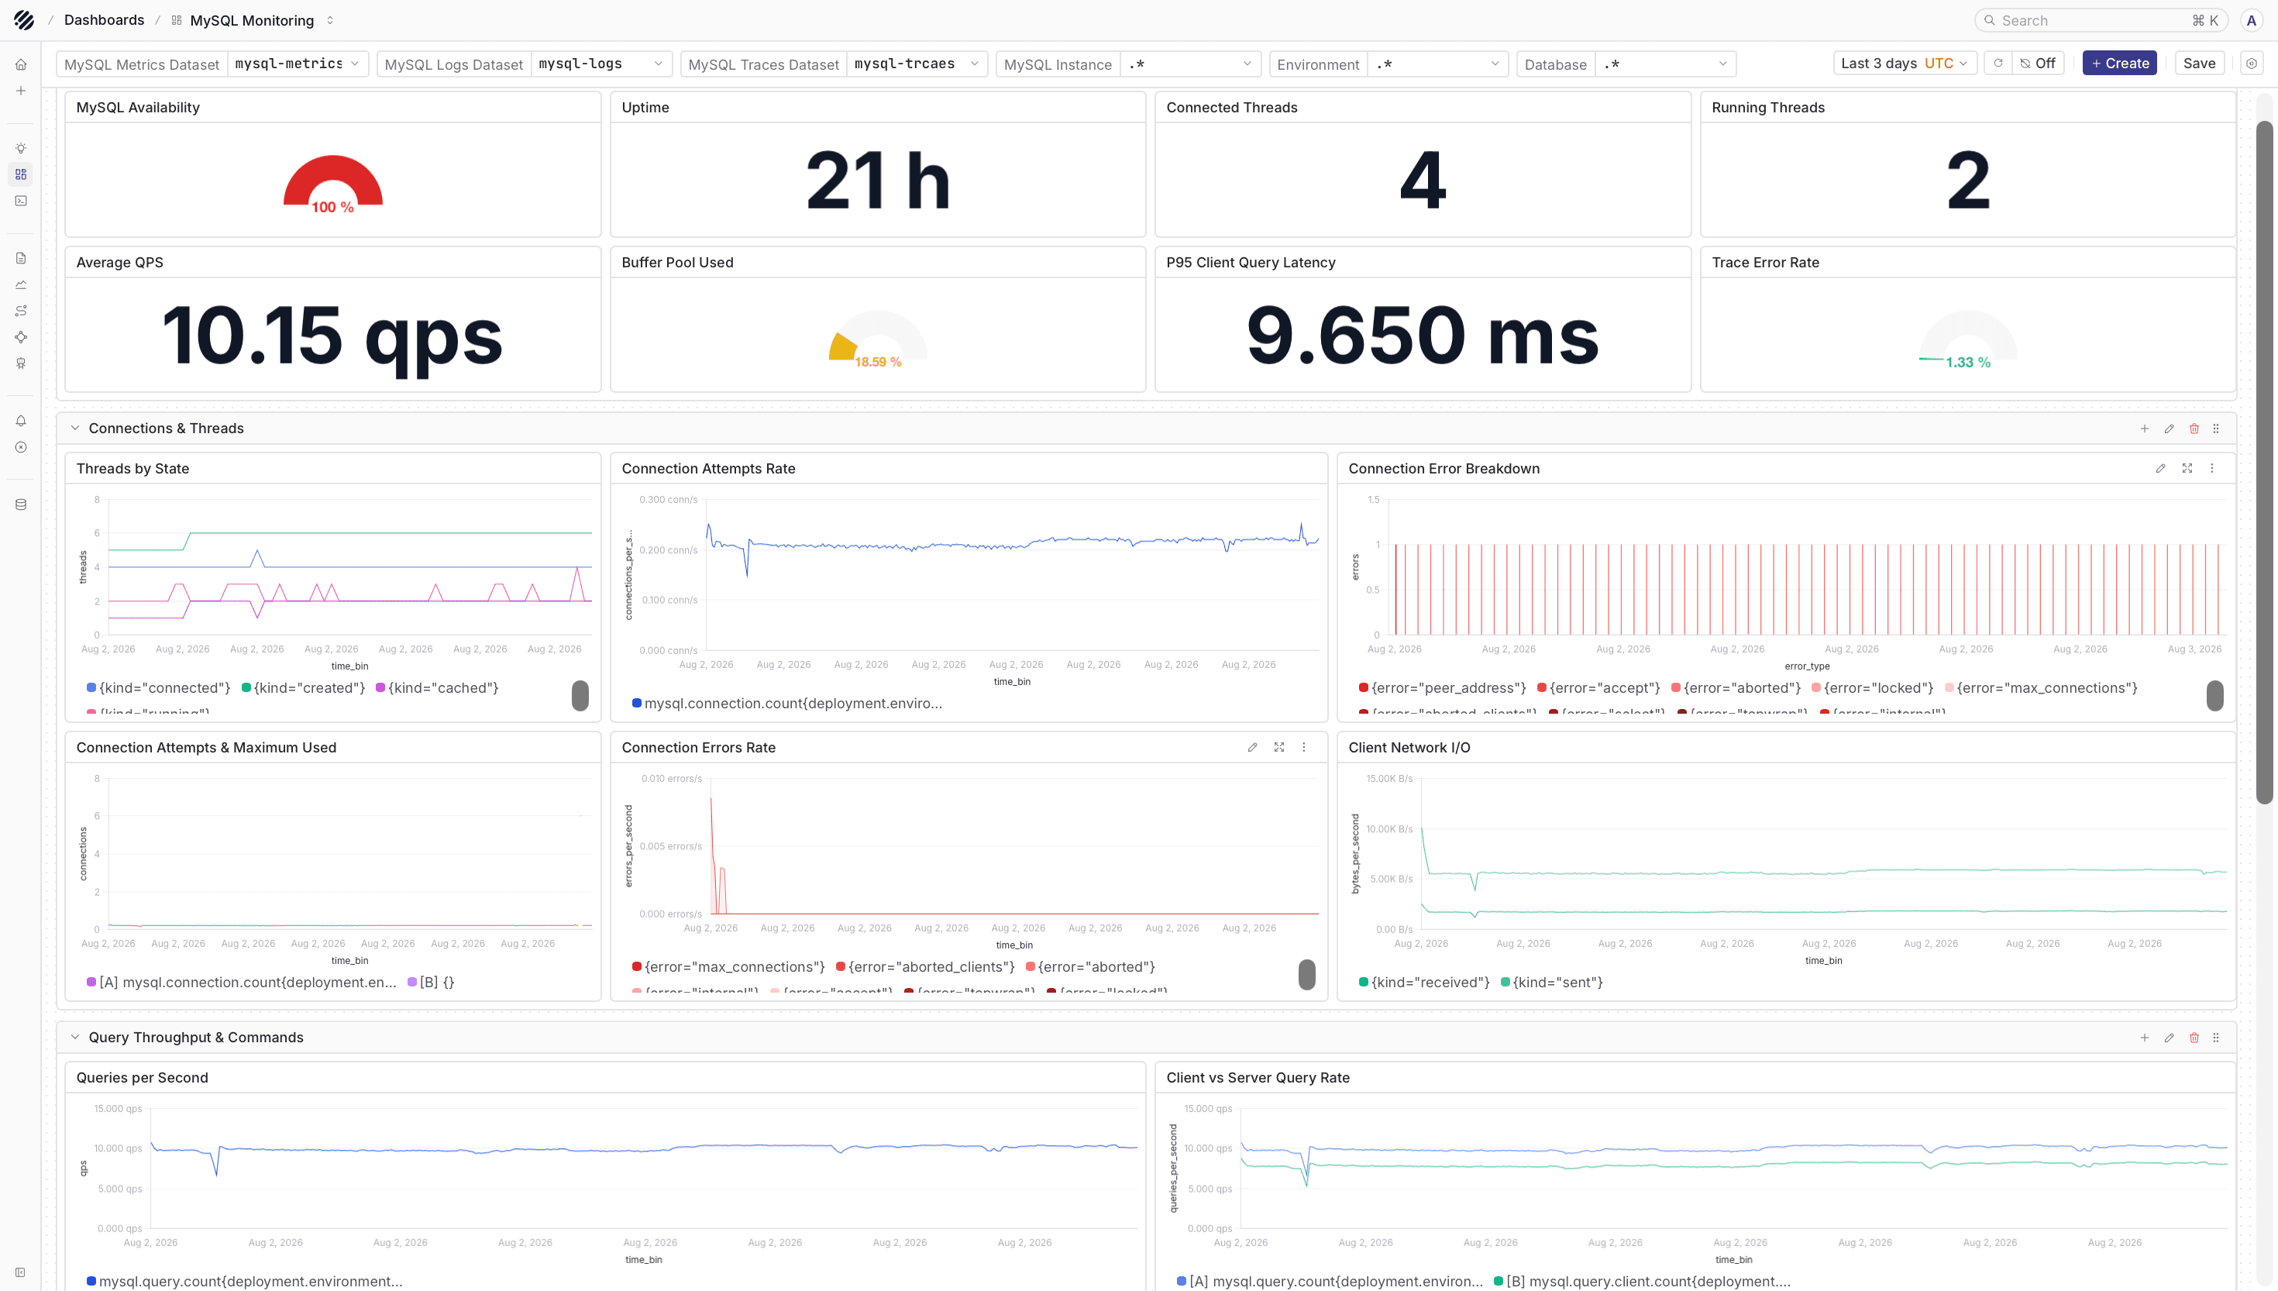Add panel to Query Throughput & Commands section
2278x1291 pixels.
[2144, 1038]
